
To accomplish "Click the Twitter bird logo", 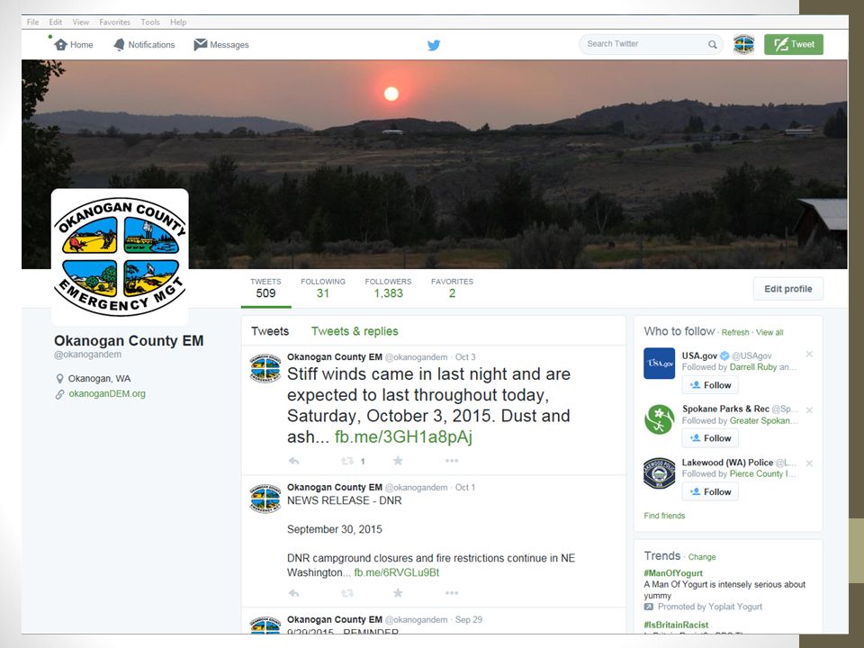I will pyautogui.click(x=434, y=45).
